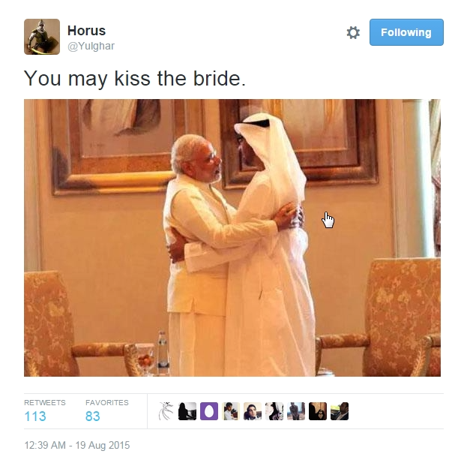Open the fourth avatar, man in white shirt
The height and width of the screenshot is (454, 470).
point(231,411)
